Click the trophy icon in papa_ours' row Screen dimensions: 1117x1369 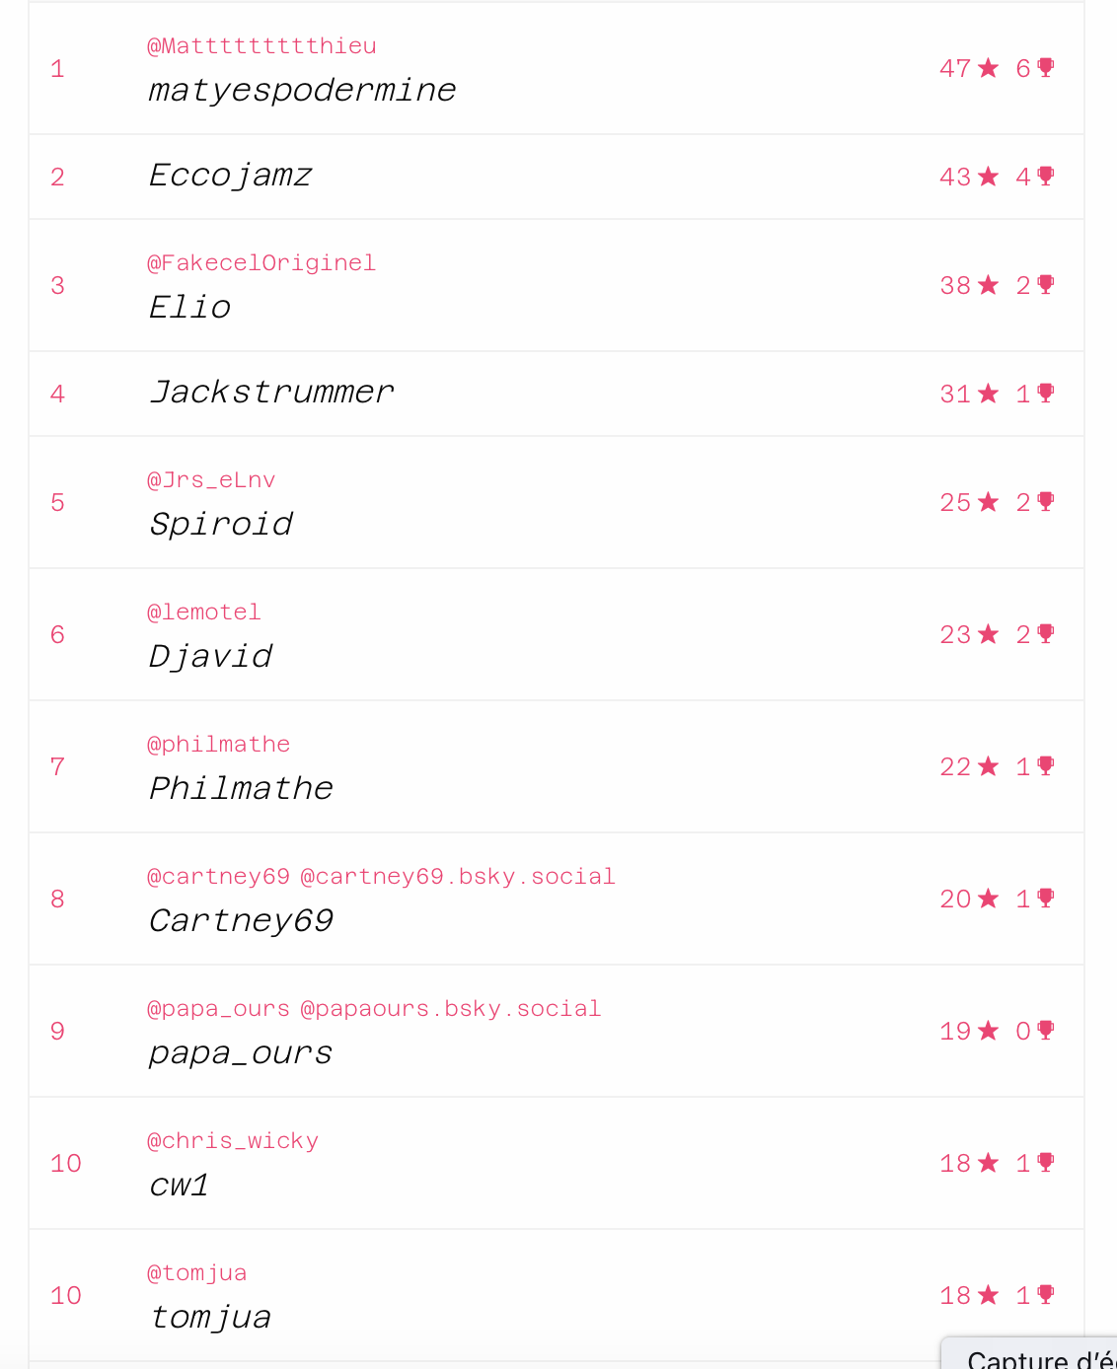pyautogui.click(x=1046, y=1030)
